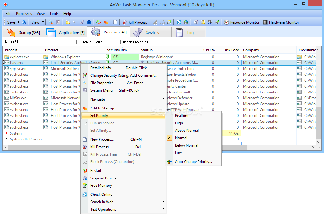The image size is (324, 214).
Task: Click the icon beside Add to Startup
Action: pyautogui.click(x=85, y=108)
